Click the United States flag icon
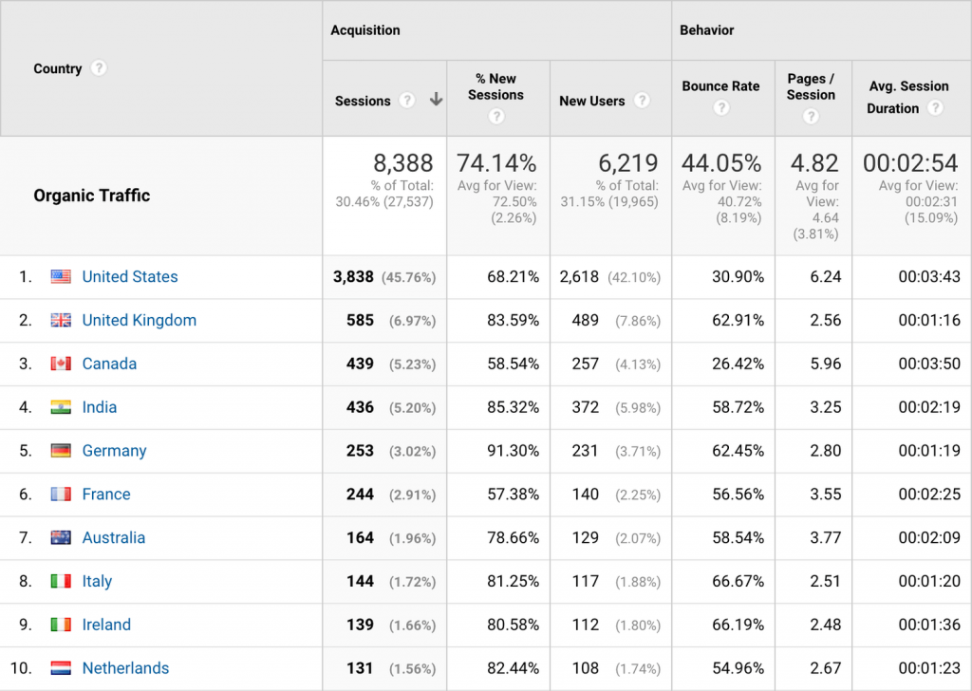The height and width of the screenshot is (691, 972). (x=61, y=276)
